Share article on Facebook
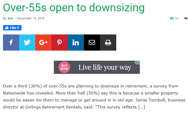Screen dimensions: 188x116 click(x=11, y=43)
